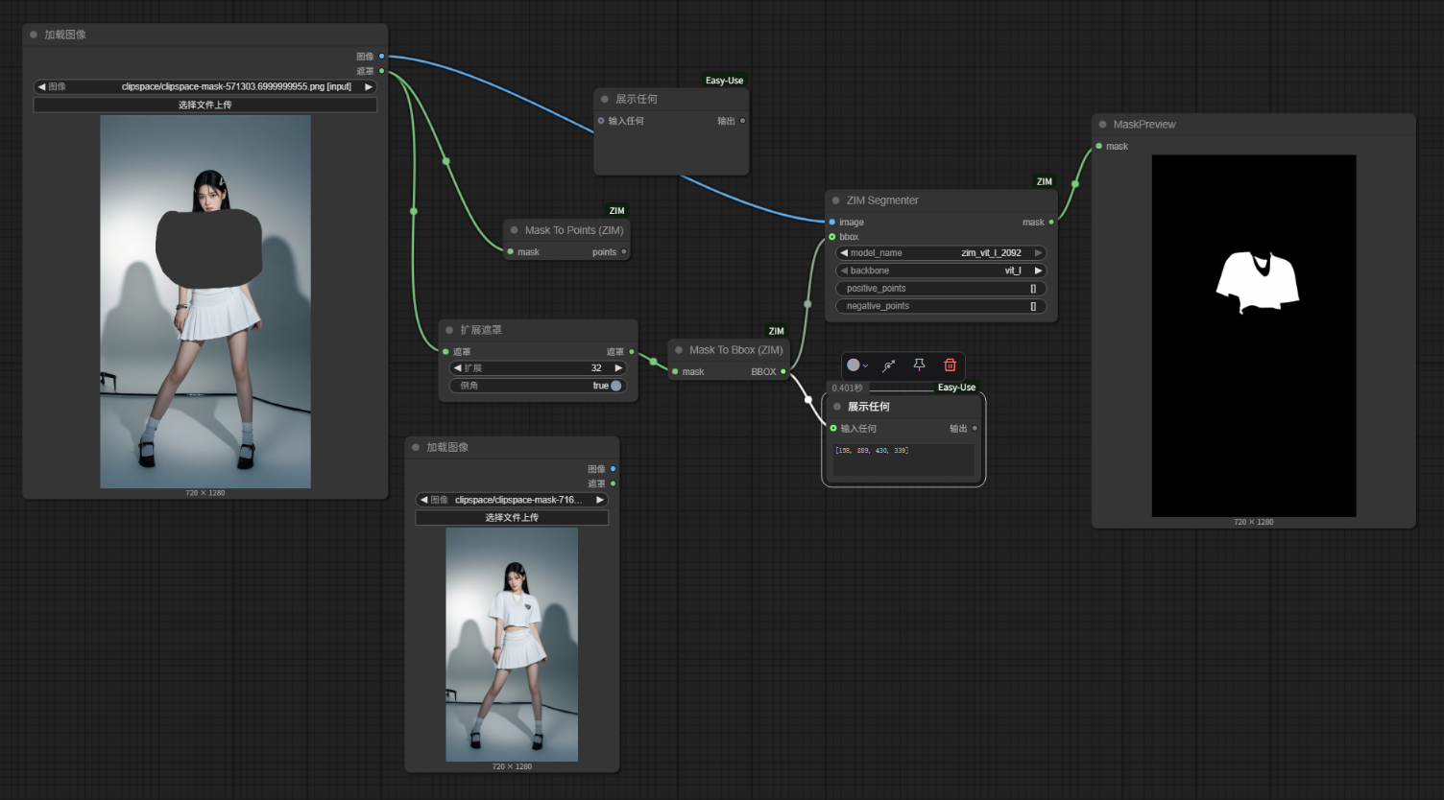
Task: Increase 扩展 value with the right arrow
Action: click(x=618, y=368)
